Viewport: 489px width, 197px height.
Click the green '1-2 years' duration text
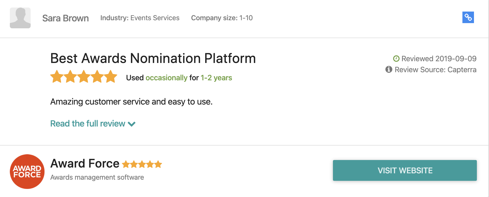pos(216,78)
